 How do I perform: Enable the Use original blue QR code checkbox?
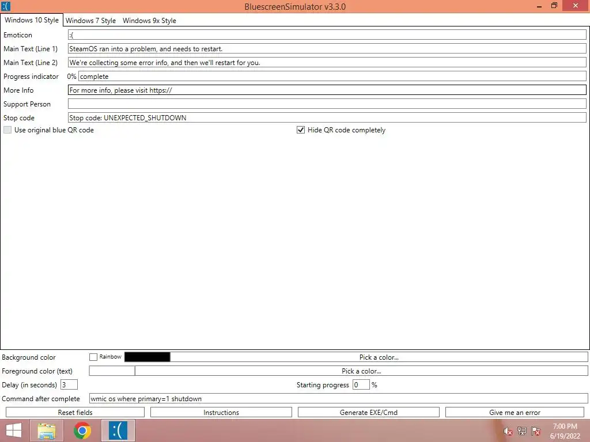tap(7, 129)
